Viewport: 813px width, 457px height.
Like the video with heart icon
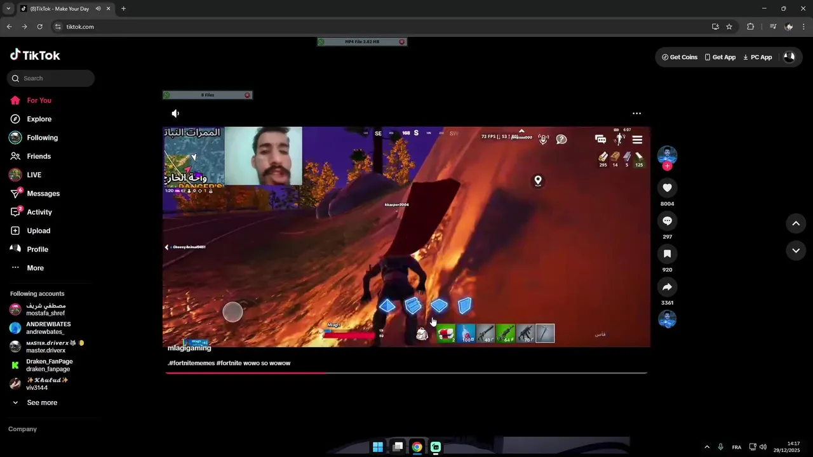667,188
